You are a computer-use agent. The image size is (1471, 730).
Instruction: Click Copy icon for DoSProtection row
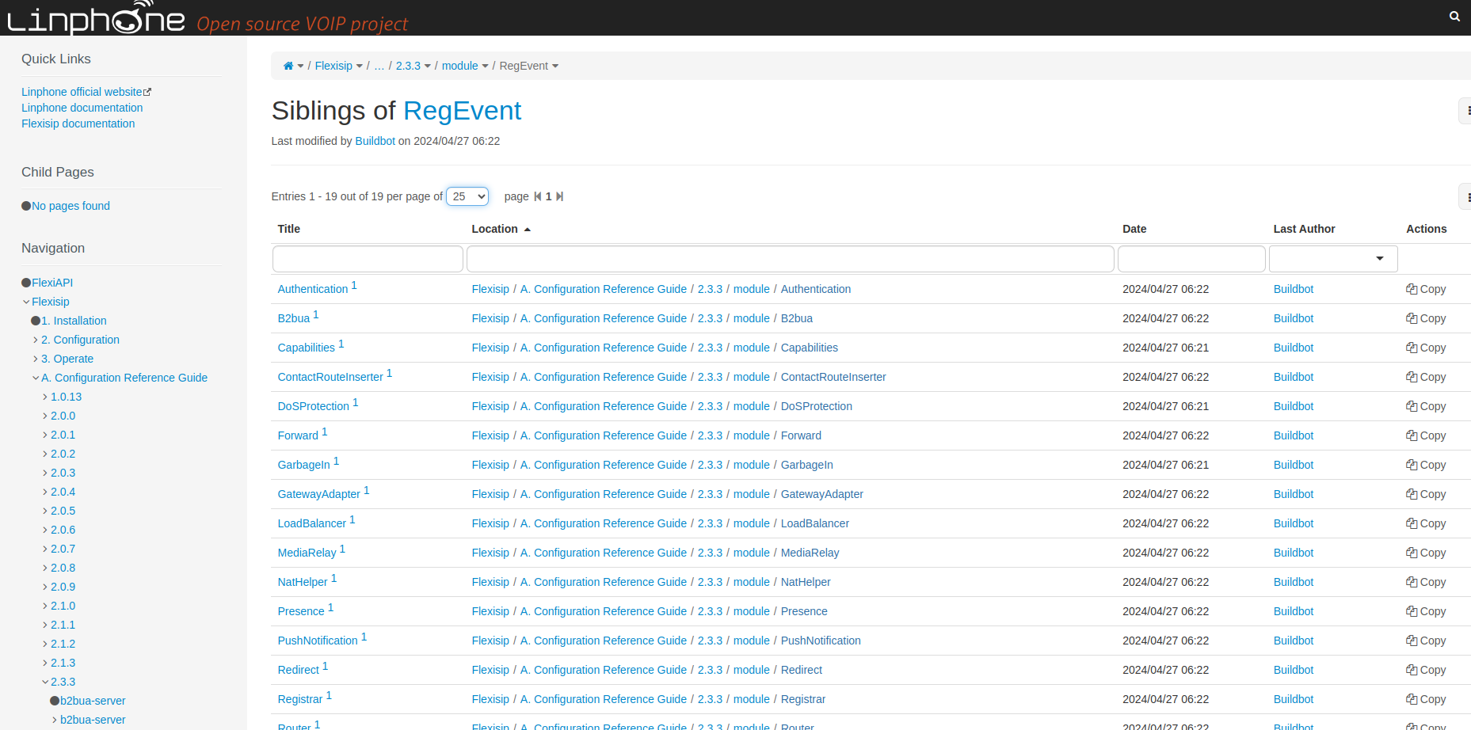click(1411, 406)
